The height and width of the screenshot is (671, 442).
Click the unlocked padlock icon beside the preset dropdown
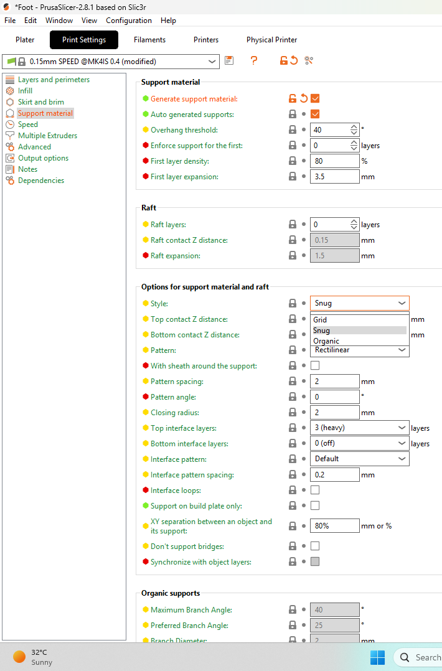[x=284, y=61]
